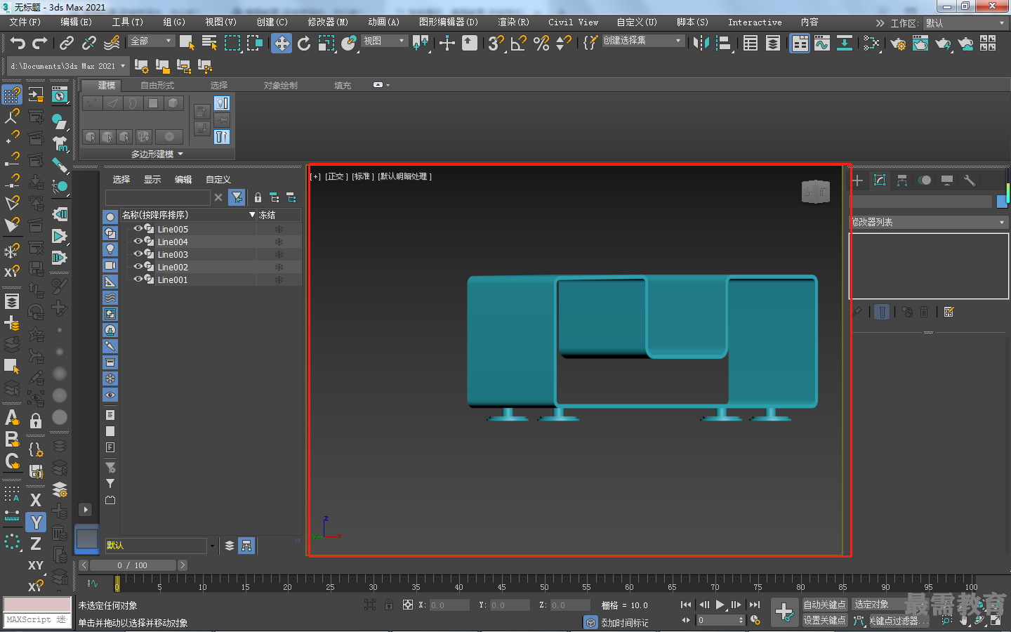This screenshot has height=632, width=1011.
Task: Open the 渲染(R) menu
Action: [x=513, y=22]
